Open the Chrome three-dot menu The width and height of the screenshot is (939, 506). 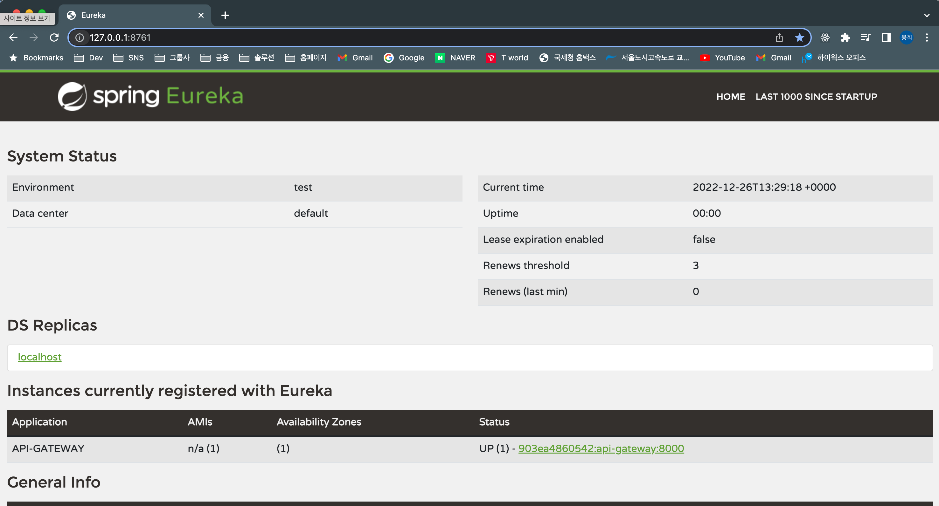coord(927,38)
